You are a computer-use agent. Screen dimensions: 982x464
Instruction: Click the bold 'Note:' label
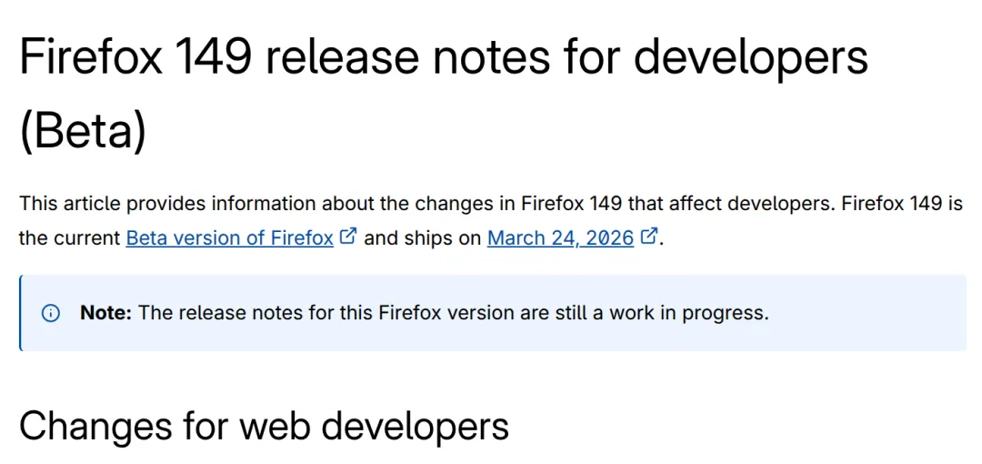pos(105,313)
